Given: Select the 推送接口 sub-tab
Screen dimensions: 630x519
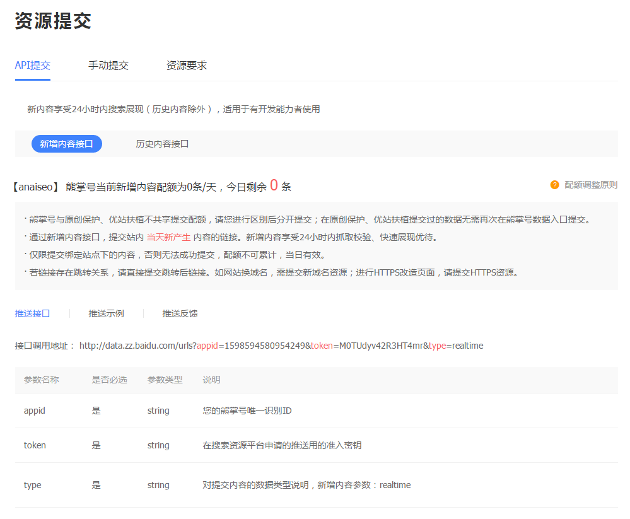Looking at the screenshot, I should 33,313.
